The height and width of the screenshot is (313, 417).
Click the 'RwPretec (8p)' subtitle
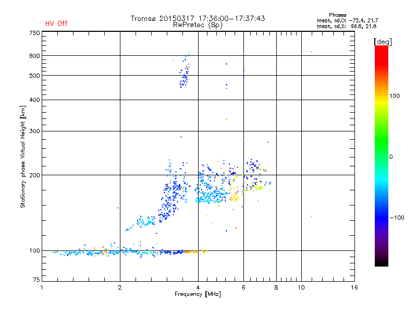tap(198, 25)
